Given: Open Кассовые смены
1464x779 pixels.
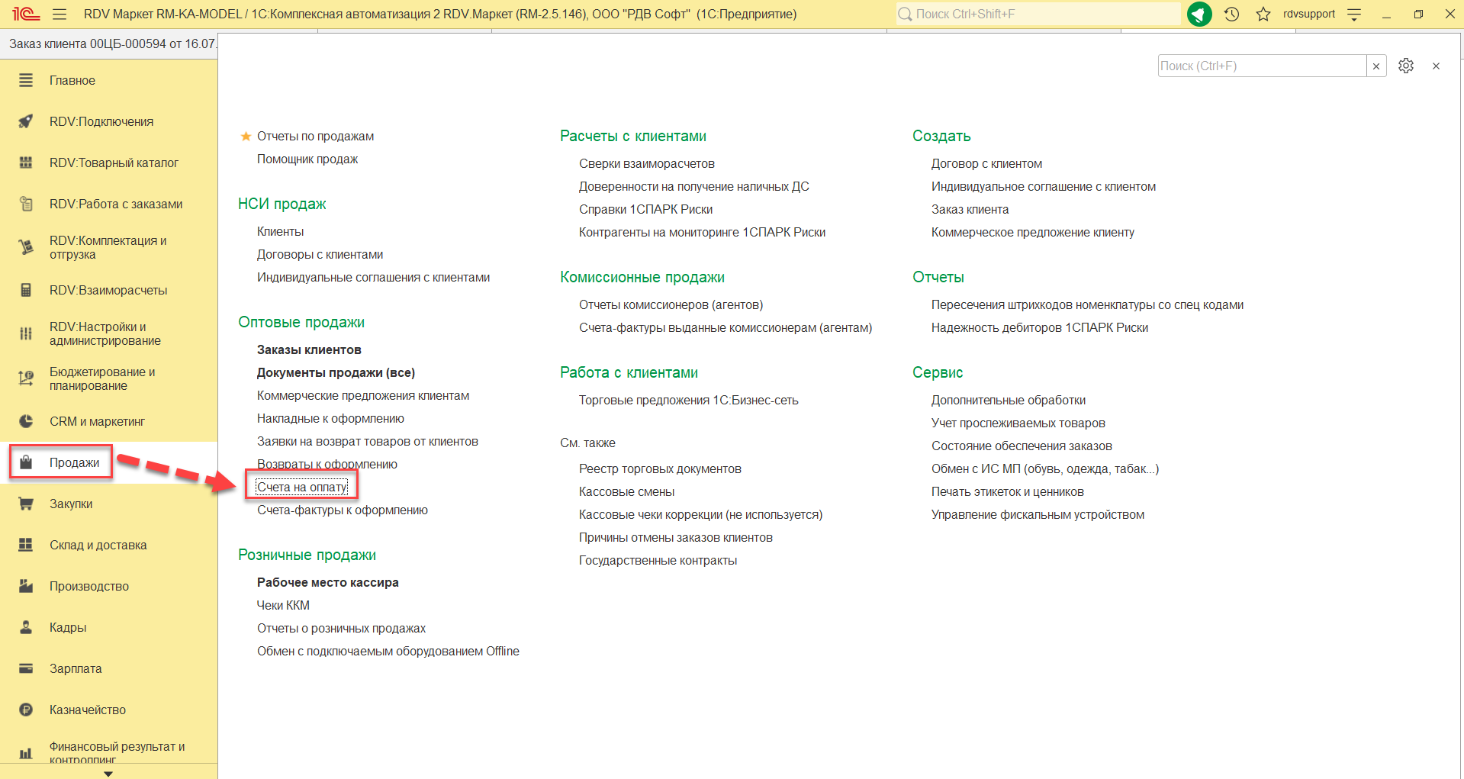Looking at the screenshot, I should point(626,491).
